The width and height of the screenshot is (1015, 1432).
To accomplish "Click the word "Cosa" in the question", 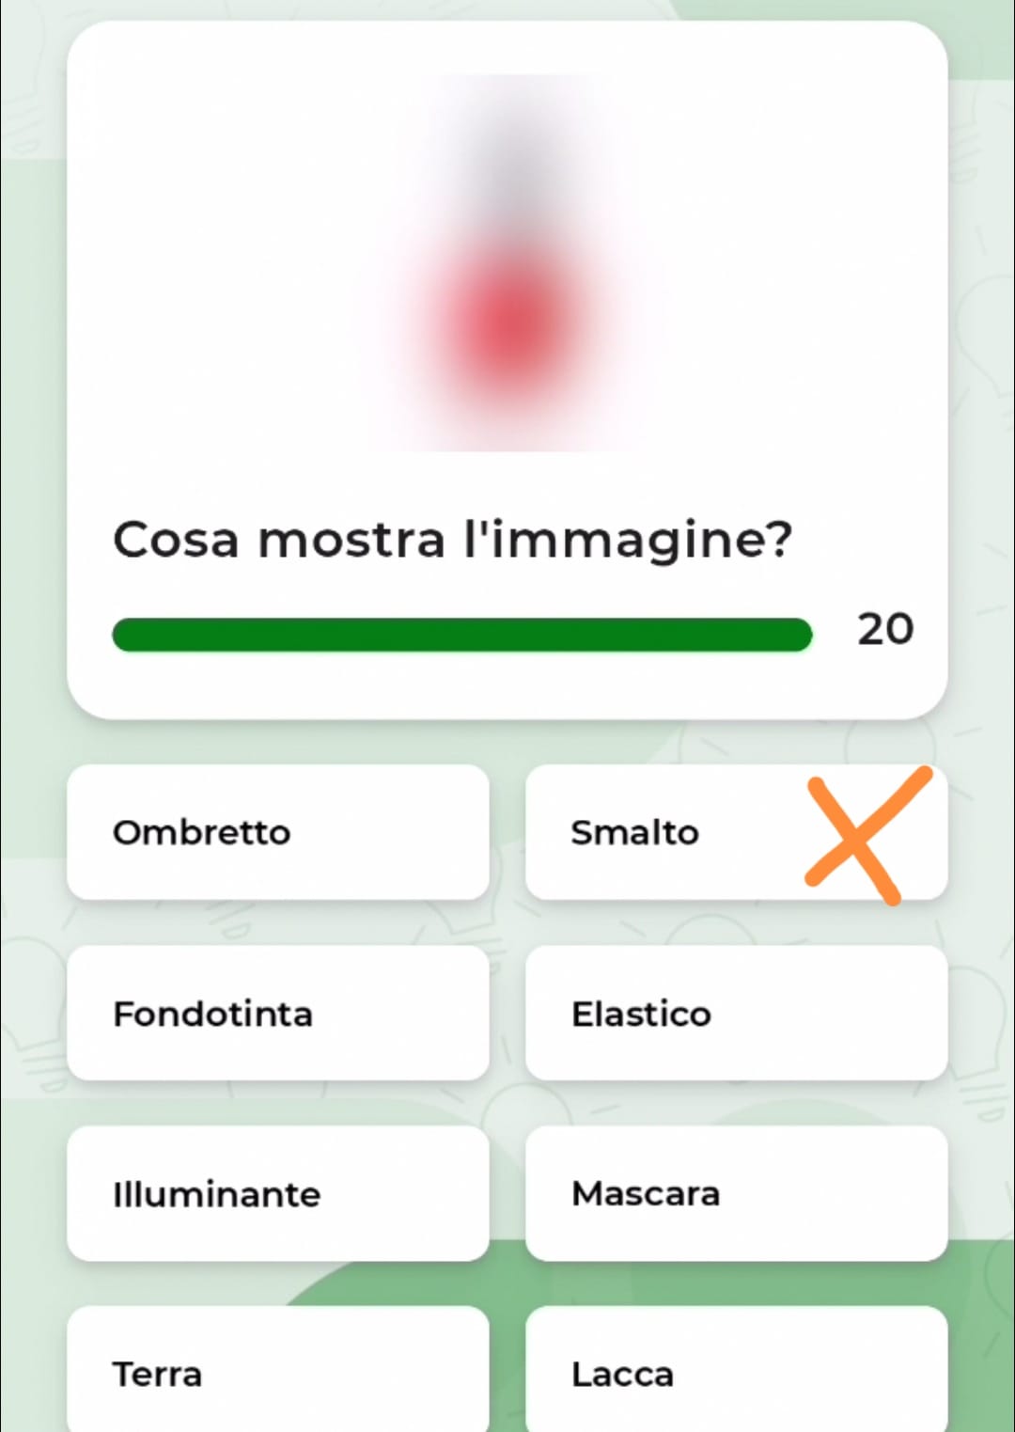I will pyautogui.click(x=175, y=541).
